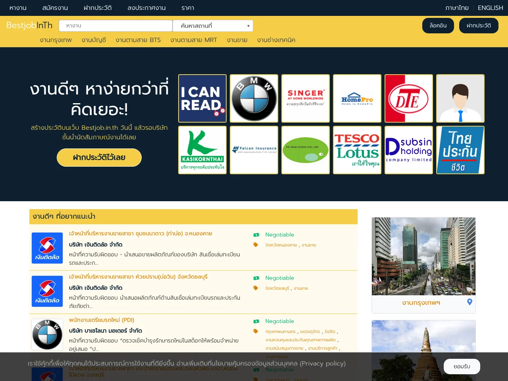Screen dimensions: 508x381
Task: Click the จังหวัดชลบุรี tag
Action: point(277,289)
